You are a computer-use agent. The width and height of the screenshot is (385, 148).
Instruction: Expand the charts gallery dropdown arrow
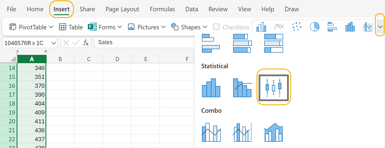pyautogui.click(x=380, y=27)
